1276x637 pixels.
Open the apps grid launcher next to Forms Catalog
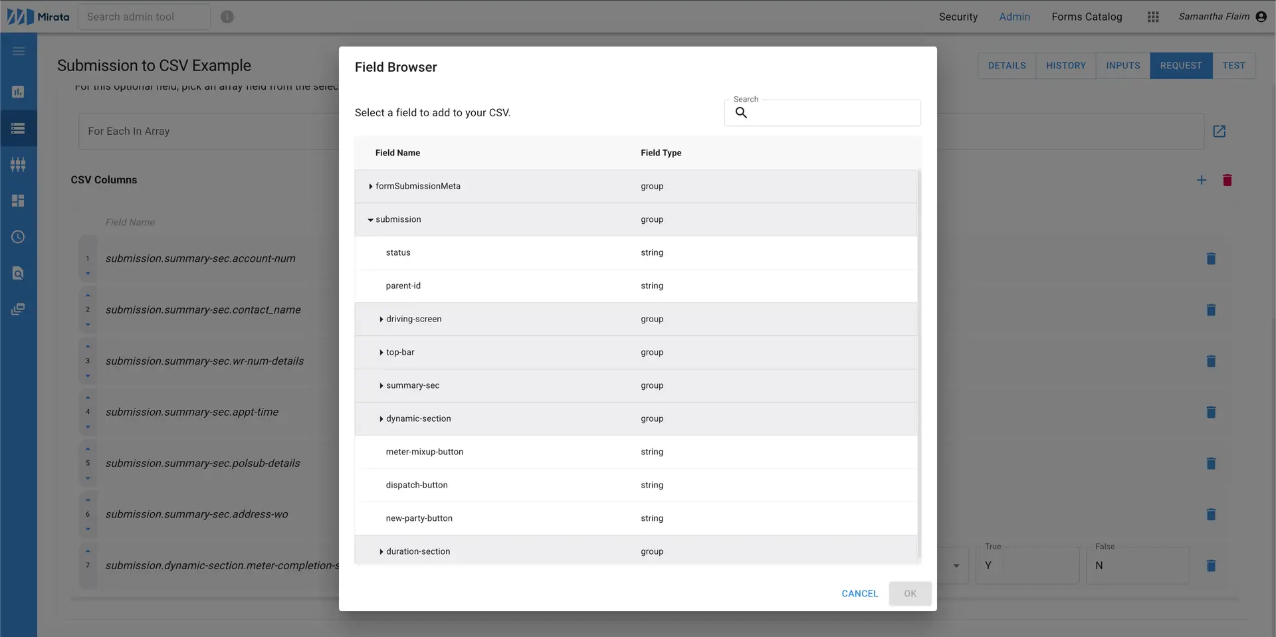coord(1153,17)
